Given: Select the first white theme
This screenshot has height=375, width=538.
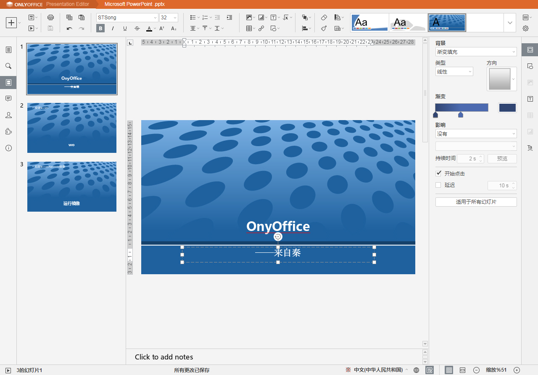Looking at the screenshot, I should pos(370,22).
